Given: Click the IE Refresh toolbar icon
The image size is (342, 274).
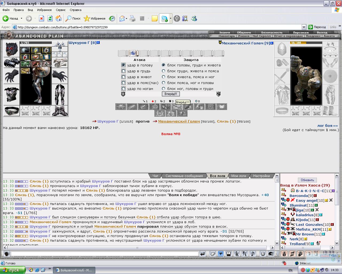Looking at the screenshot, I should tap(50, 18).
